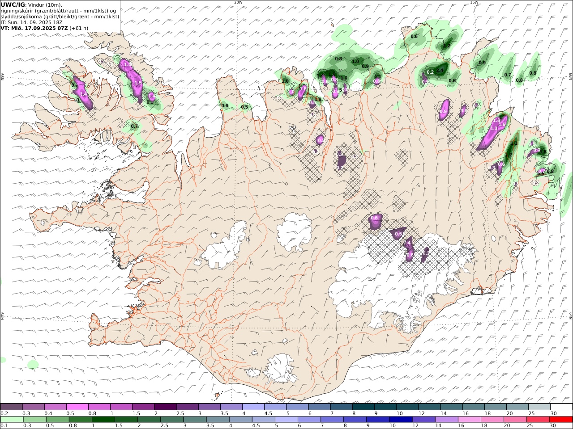Select the rain legend swatch for 20–25 mm
Screen dimensions: 573x429
click(x=515, y=420)
